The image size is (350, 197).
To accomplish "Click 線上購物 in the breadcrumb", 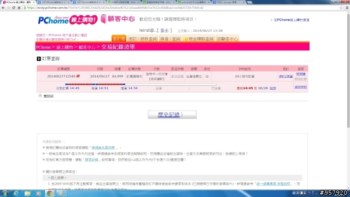I will pyautogui.click(x=65, y=47).
